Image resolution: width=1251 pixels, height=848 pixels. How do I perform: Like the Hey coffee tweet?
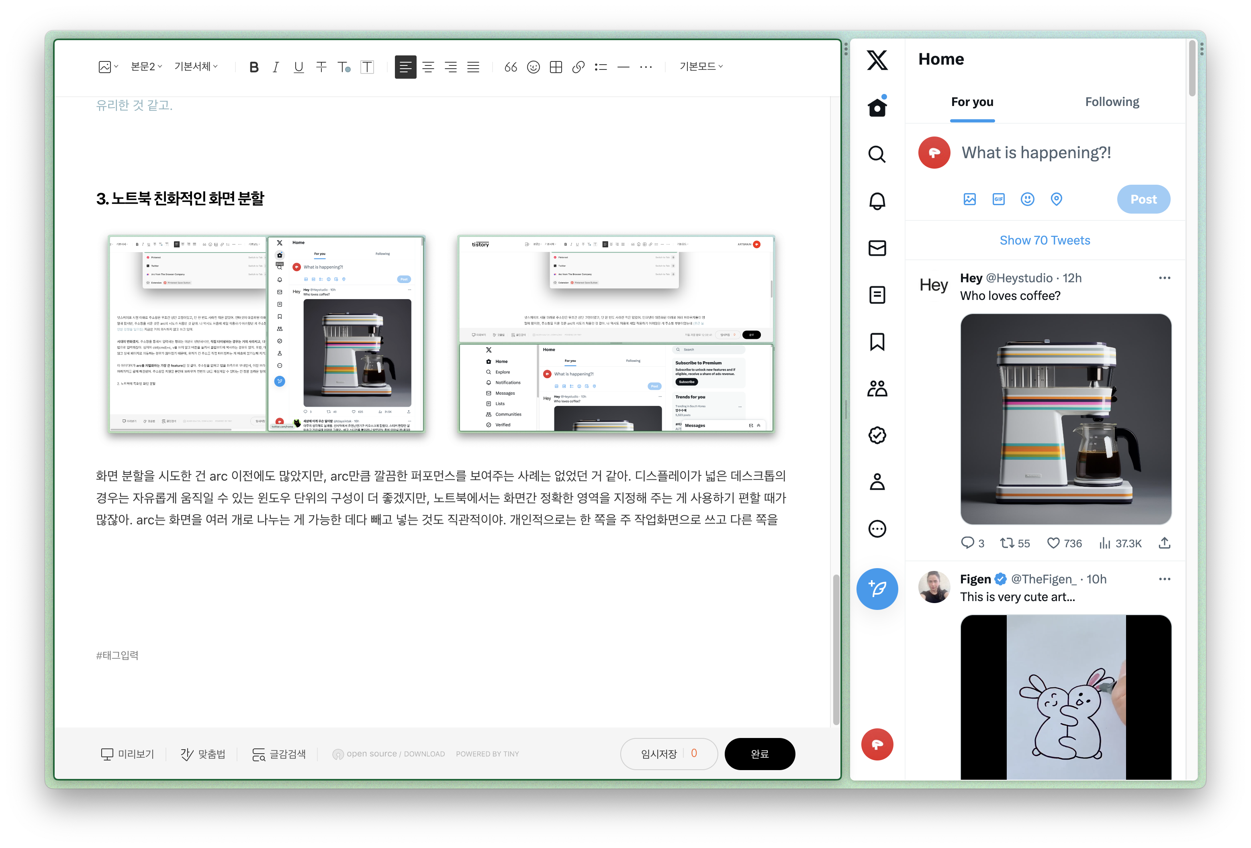coord(1053,543)
